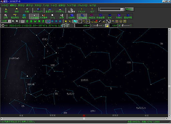The width and height of the screenshot is (171, 124).
Task: Click the plus next to speed slider
Action: pyautogui.click(x=104, y=26)
